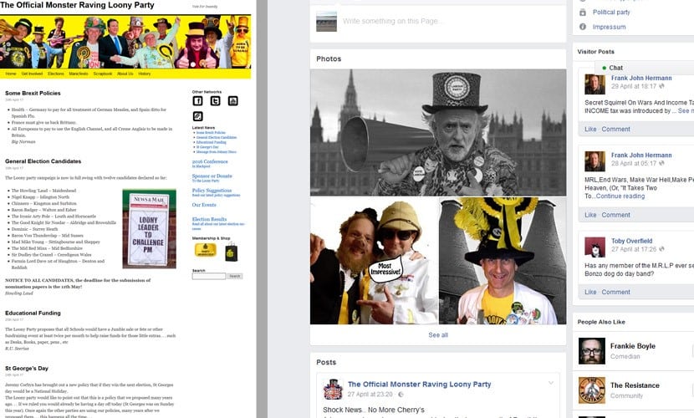Open the Manifesto menu item
The height and width of the screenshot is (418, 694).
[x=79, y=74]
